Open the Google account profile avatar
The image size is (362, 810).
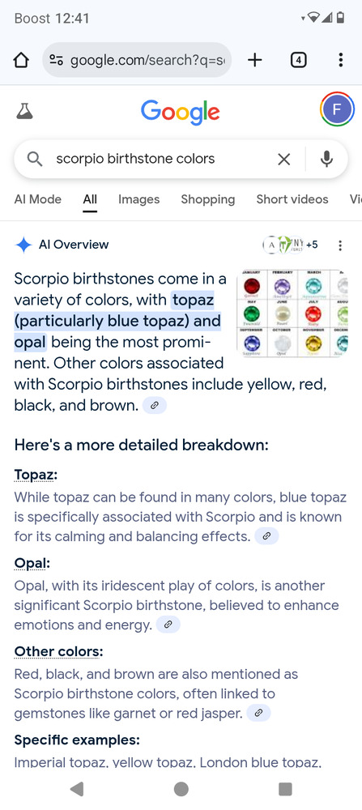(x=337, y=109)
